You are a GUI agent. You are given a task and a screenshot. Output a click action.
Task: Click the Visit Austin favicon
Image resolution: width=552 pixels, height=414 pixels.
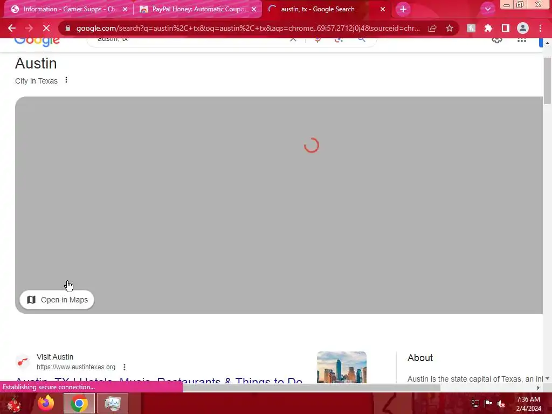pyautogui.click(x=23, y=362)
